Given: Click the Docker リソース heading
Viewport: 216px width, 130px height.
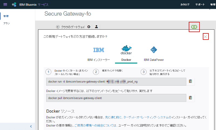Looking at the screenshot, I should [60, 111].
